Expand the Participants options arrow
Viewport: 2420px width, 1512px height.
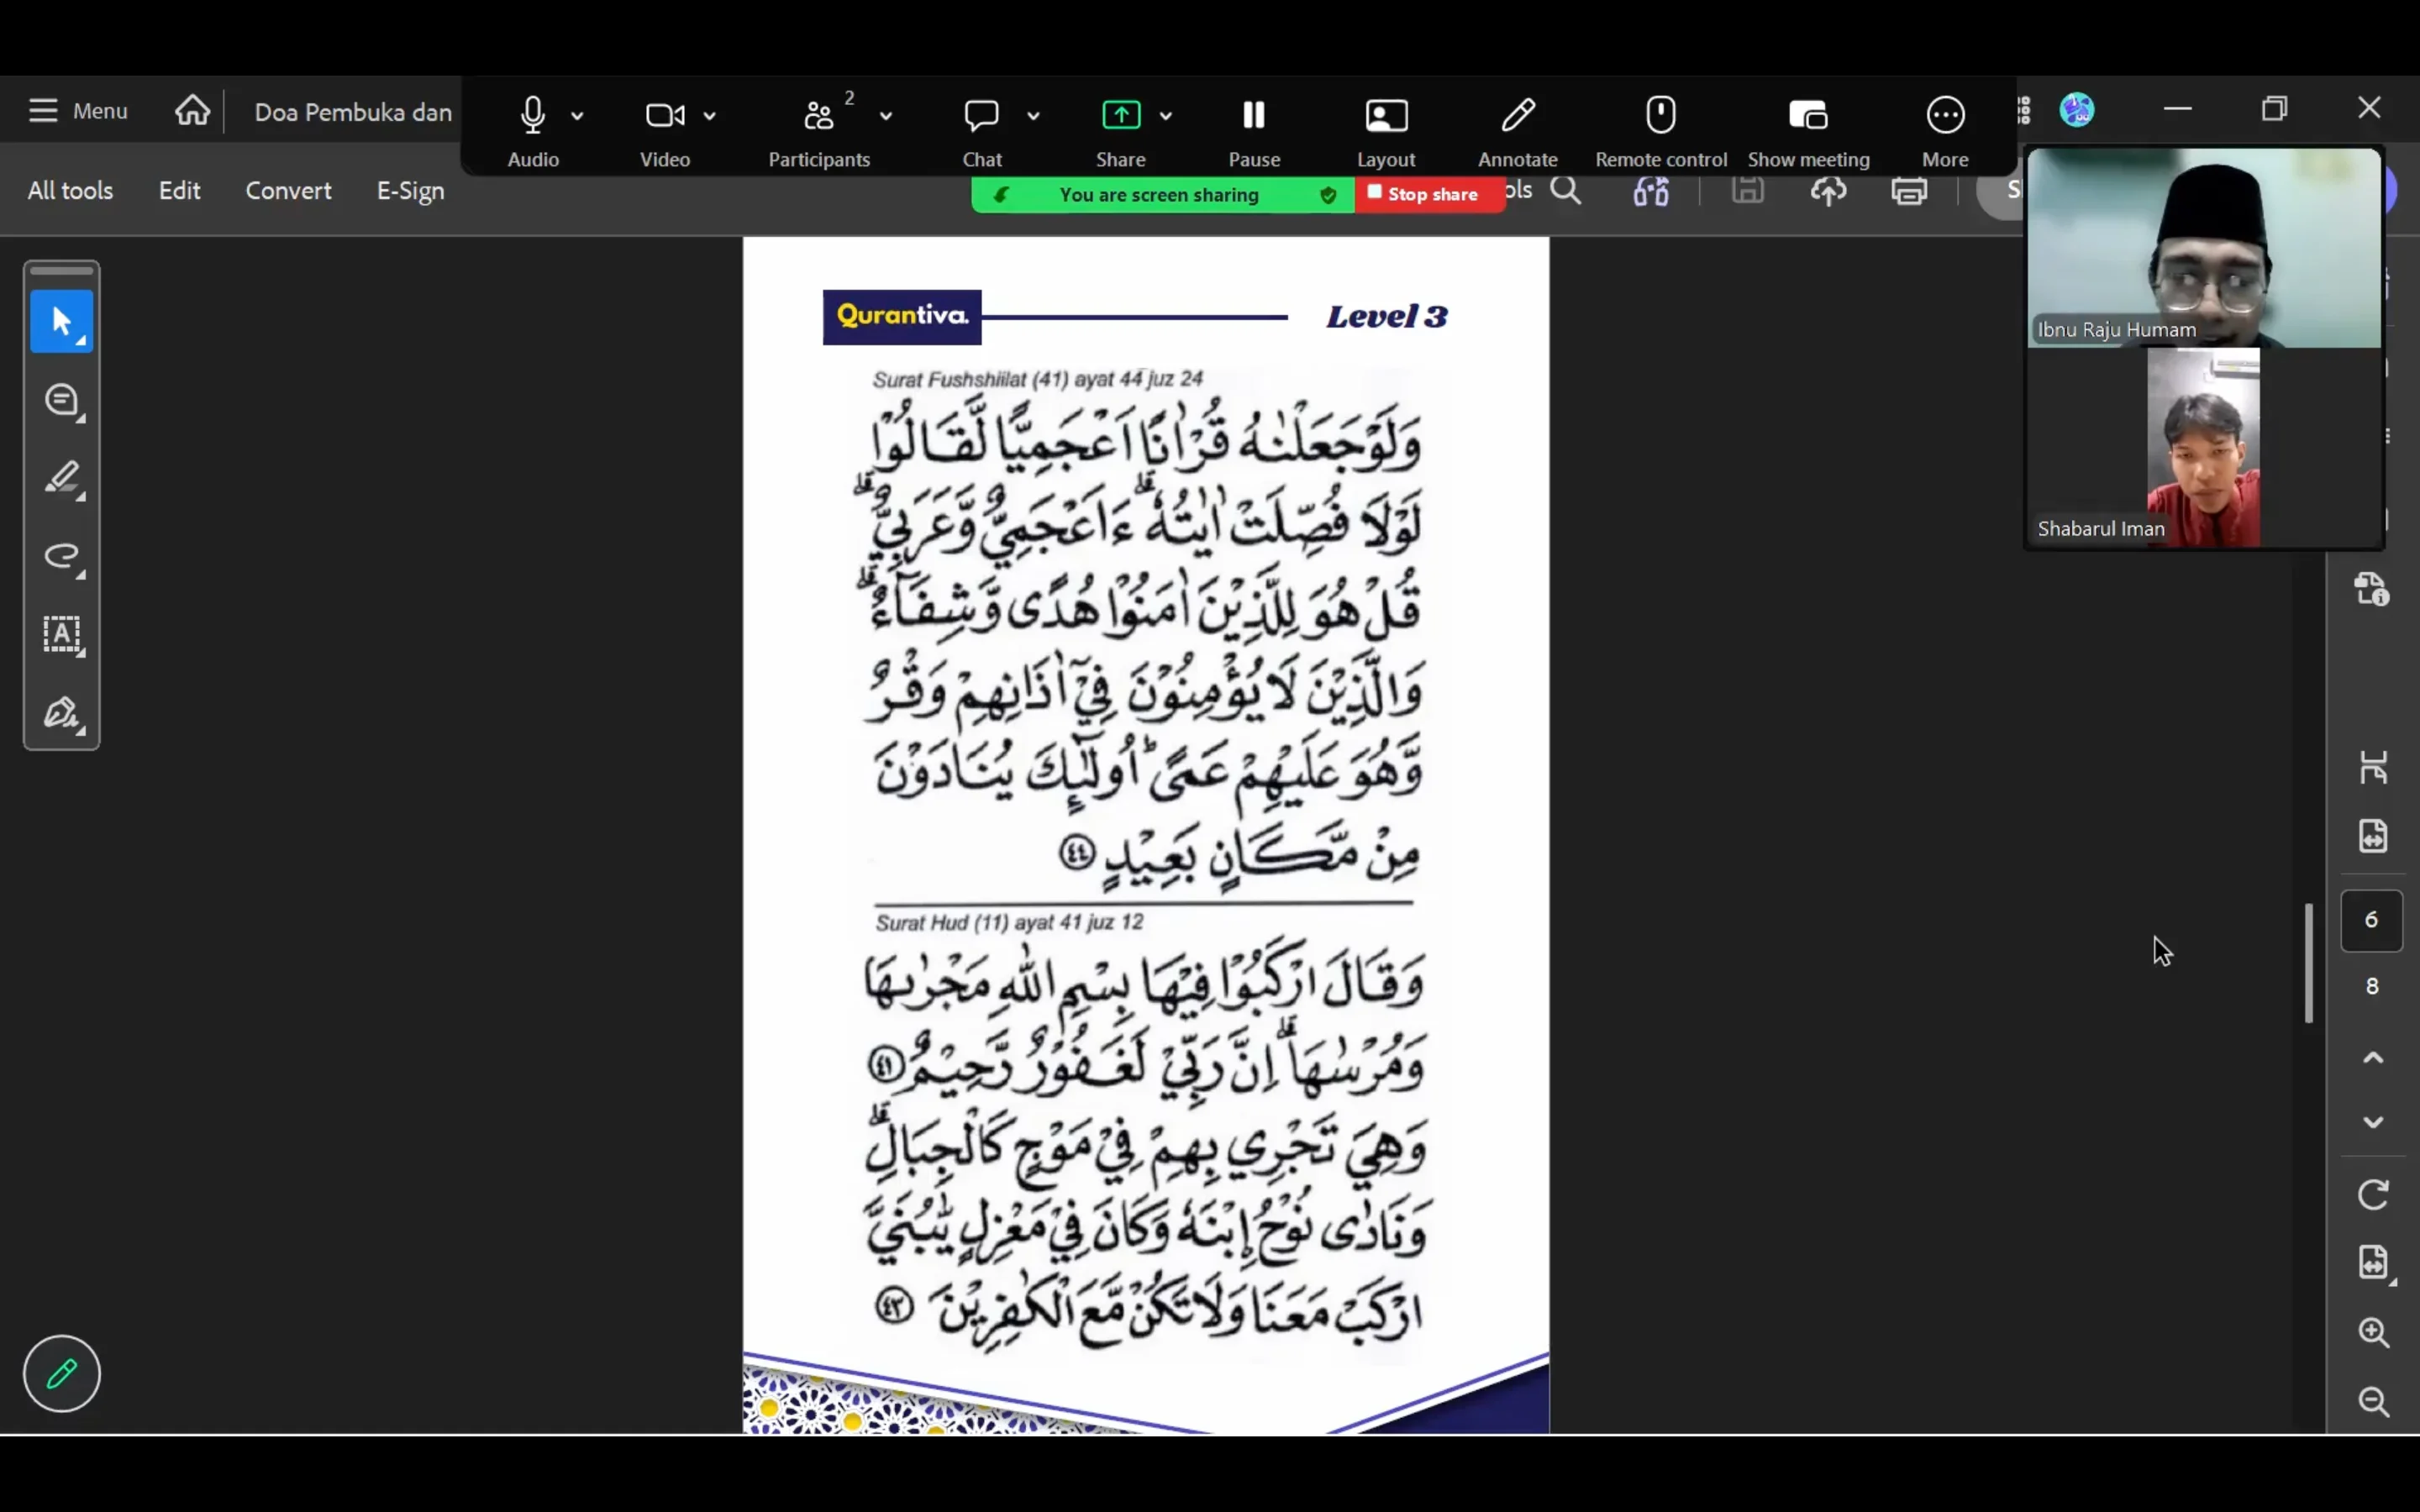(885, 116)
